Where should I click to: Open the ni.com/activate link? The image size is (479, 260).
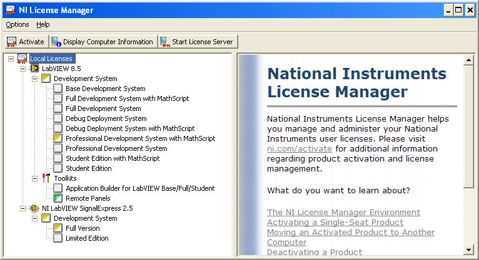point(299,148)
